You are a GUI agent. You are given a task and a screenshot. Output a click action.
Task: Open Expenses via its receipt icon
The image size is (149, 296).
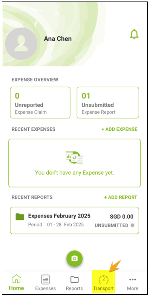tap(46, 279)
